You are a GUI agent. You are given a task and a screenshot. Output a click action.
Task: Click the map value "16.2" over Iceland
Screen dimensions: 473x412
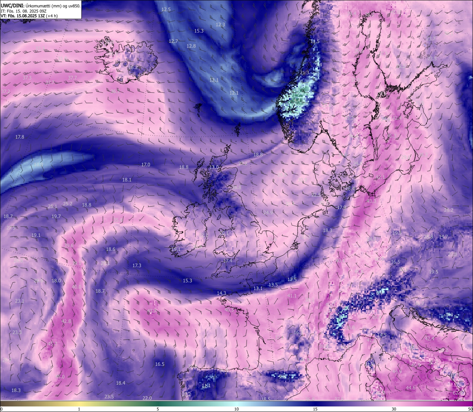[133, 68]
